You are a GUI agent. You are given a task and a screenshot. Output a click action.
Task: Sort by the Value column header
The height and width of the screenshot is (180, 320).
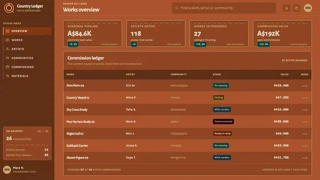tap(284, 74)
